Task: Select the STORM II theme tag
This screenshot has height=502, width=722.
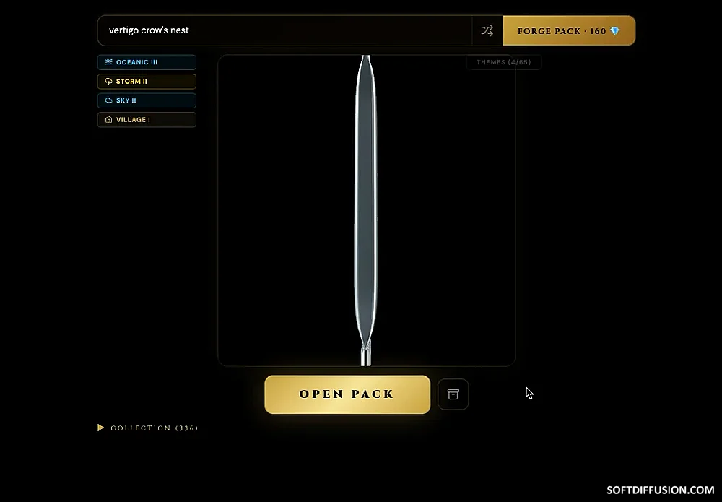Action: 147,82
